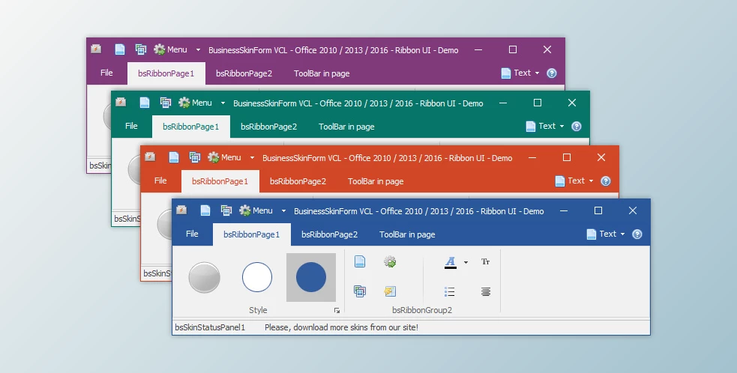The image size is (737, 373).
Task: Expand Text dropdown arrow in green window
Action: (562, 126)
